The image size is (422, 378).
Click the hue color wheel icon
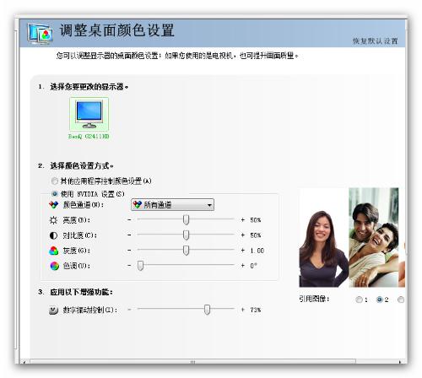[54, 266]
